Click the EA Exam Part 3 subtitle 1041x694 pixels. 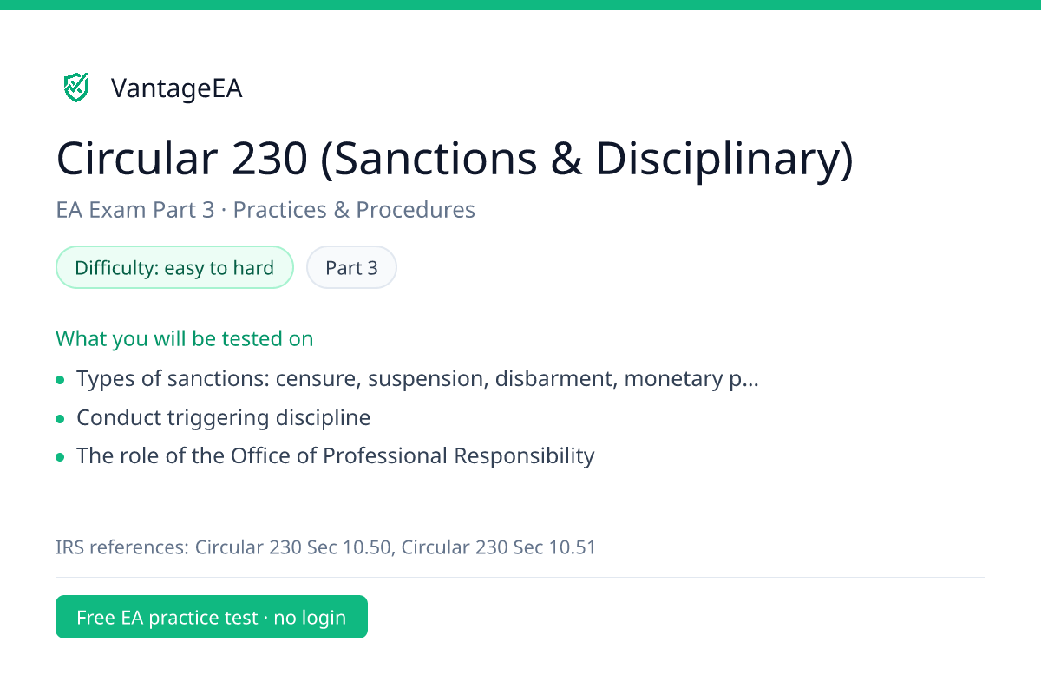coord(134,210)
